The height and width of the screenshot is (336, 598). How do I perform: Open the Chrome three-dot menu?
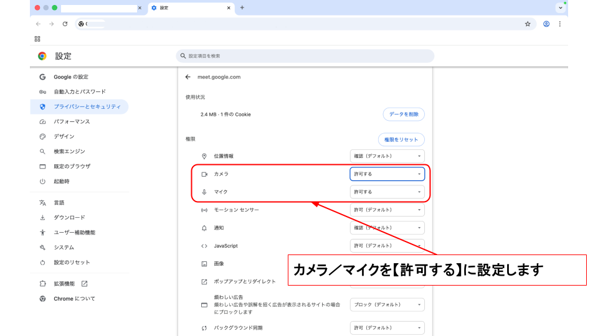pyautogui.click(x=560, y=24)
